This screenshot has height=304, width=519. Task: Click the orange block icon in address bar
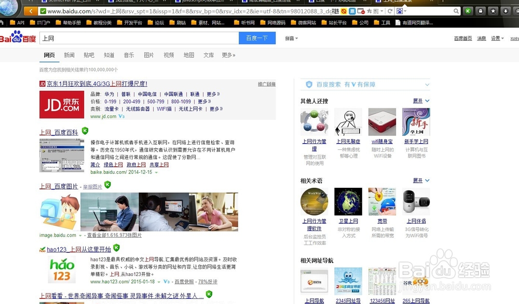(344, 11)
